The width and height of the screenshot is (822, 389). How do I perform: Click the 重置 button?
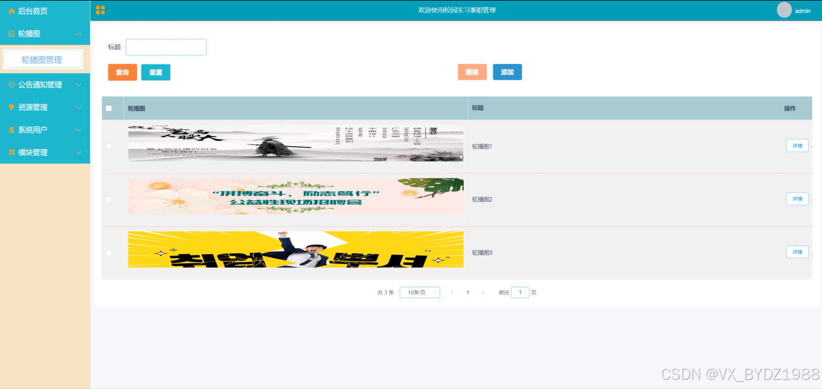pos(155,73)
